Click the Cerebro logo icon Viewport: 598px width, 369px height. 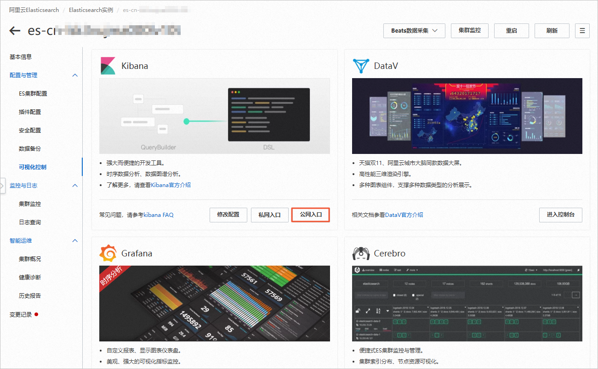[x=361, y=253]
